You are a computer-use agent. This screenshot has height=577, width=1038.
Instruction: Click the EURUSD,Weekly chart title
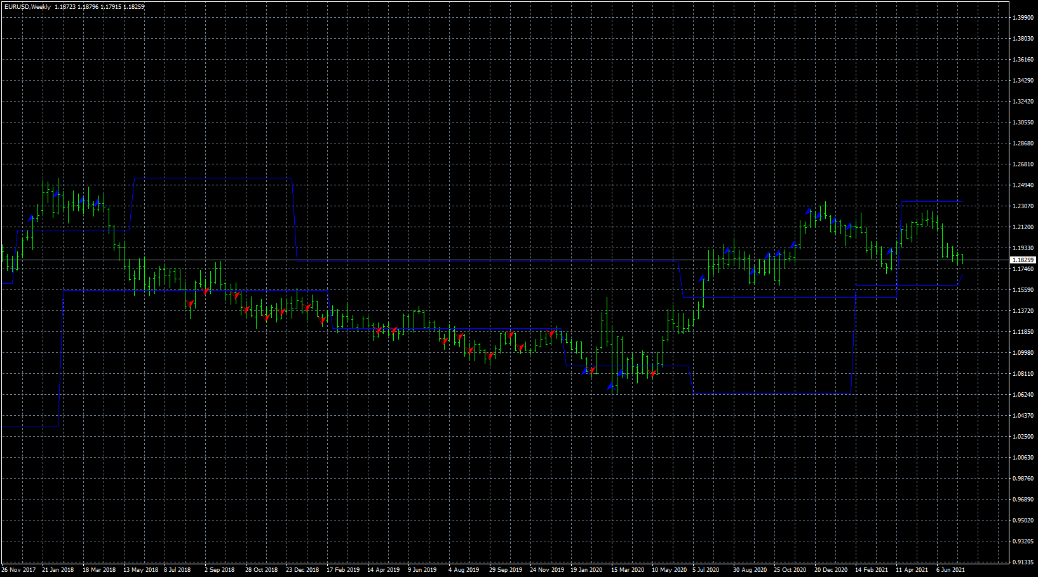(x=27, y=6)
